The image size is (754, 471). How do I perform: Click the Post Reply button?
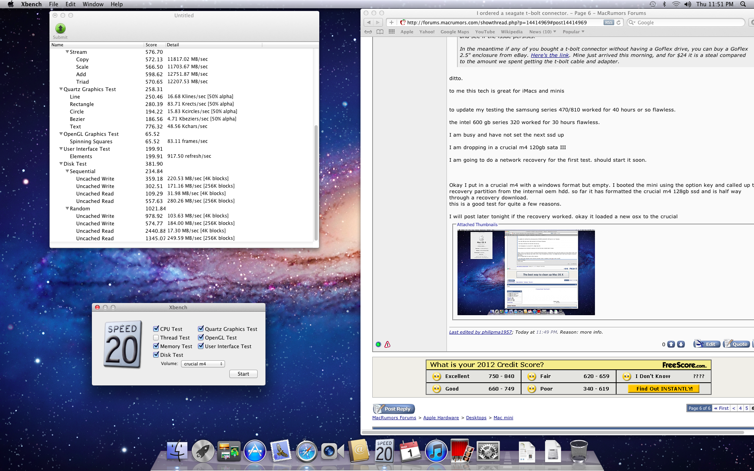(394, 409)
